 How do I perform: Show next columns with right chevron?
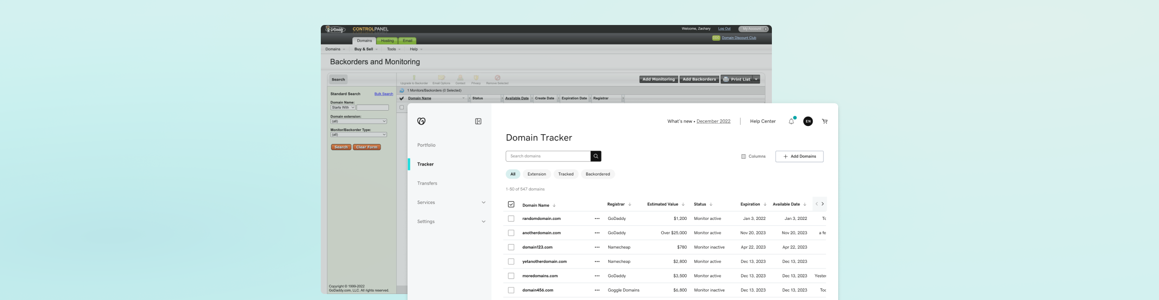click(x=823, y=204)
